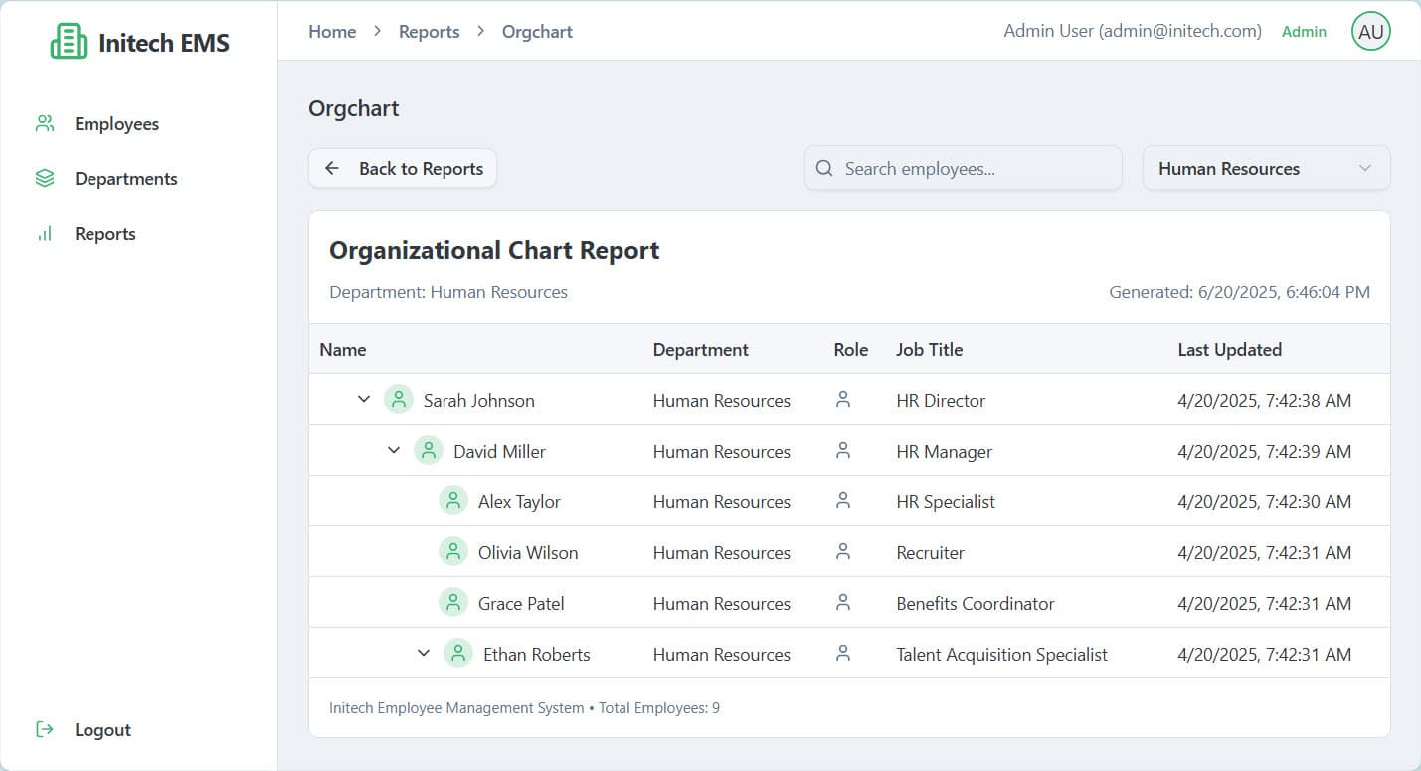Click the Departments layers icon in sidebar
1421x771 pixels.
(x=44, y=179)
